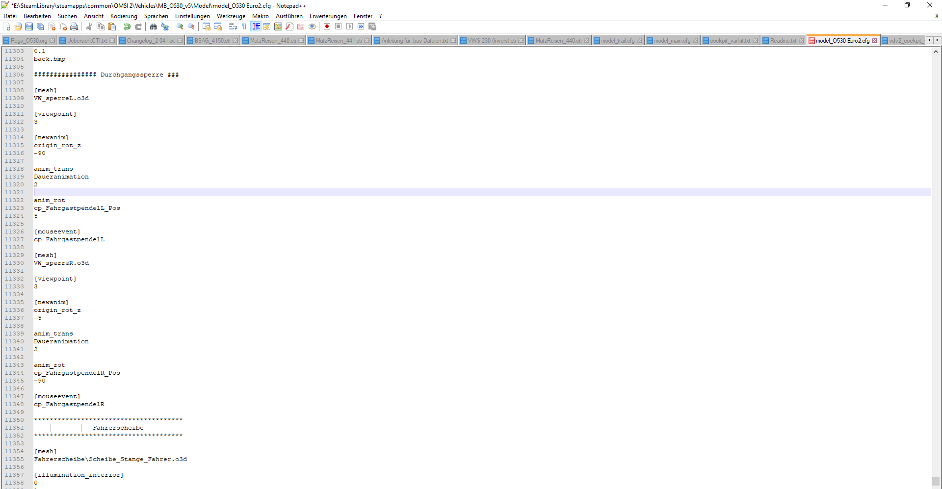
Task: Open Find with the binoculars icon
Action: pos(154,26)
